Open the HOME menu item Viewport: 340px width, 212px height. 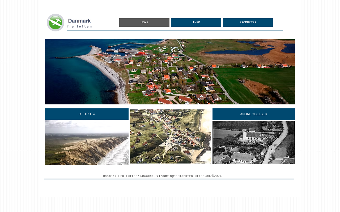click(144, 23)
